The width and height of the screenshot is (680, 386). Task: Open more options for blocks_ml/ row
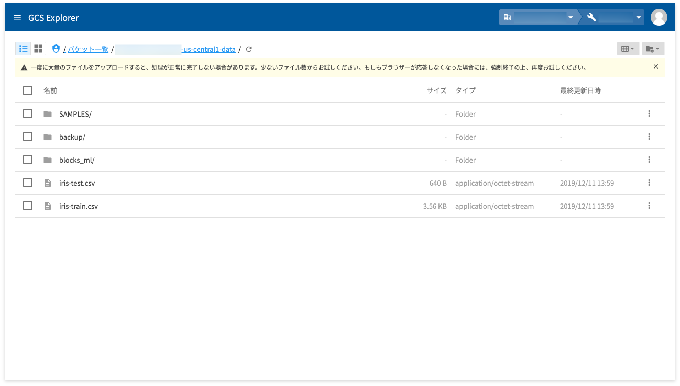[x=649, y=160]
